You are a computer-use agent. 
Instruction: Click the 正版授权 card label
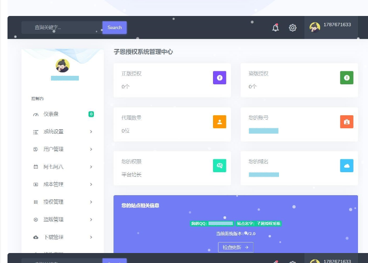pos(131,73)
